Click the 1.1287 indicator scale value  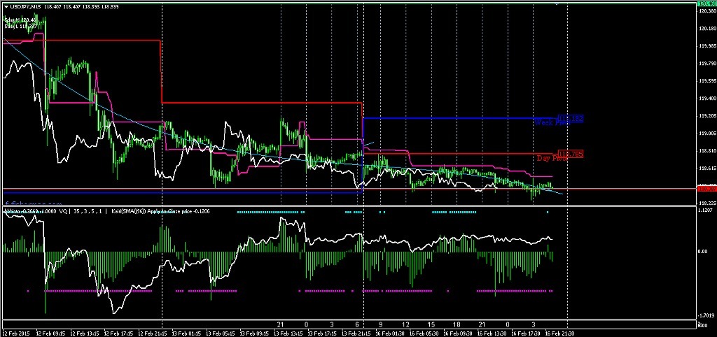coord(706,210)
